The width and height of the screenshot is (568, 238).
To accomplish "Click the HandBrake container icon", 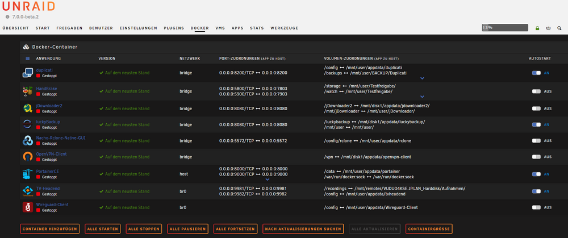I will click(x=28, y=91).
